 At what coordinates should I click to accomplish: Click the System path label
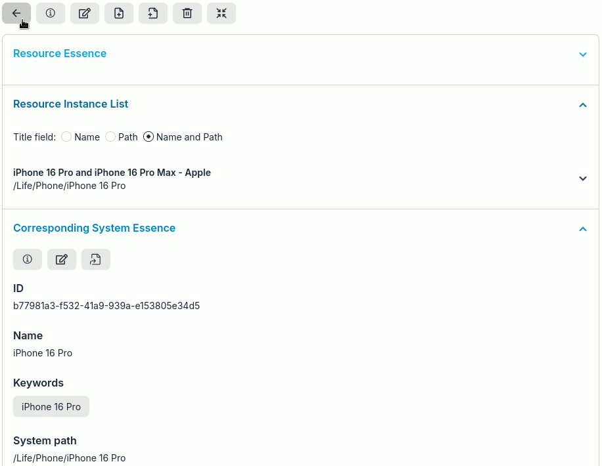pyautogui.click(x=45, y=440)
